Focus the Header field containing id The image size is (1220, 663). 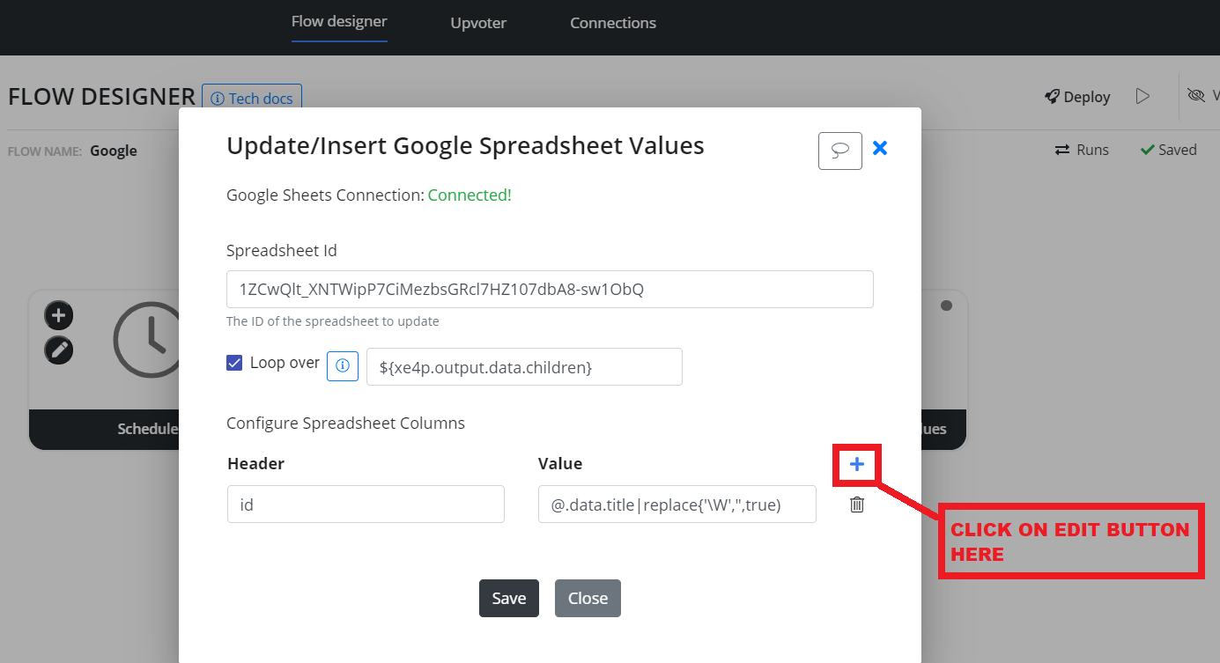point(366,505)
